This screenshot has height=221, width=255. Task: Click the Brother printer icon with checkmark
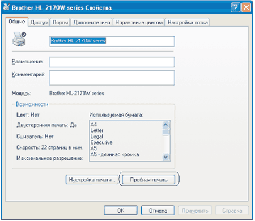click(x=19, y=39)
